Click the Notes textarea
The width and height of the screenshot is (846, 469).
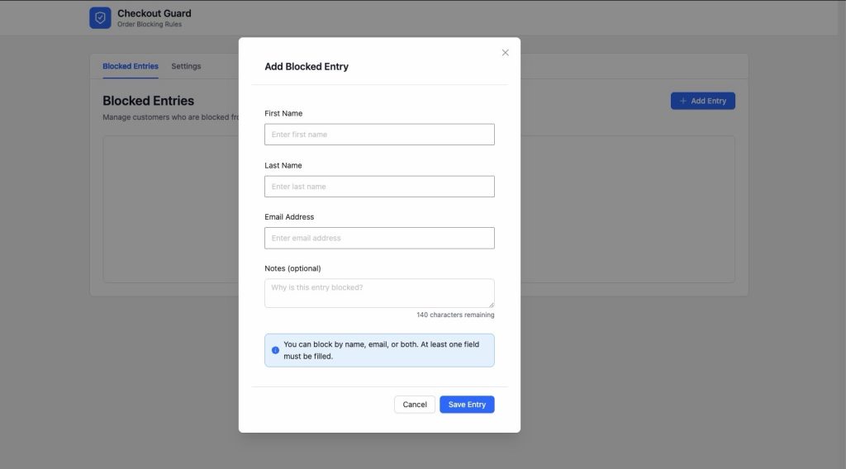(379, 293)
